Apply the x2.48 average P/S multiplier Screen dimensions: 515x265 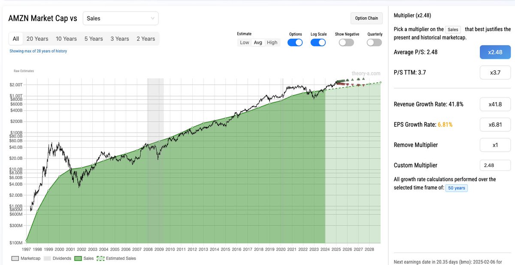(x=495, y=52)
